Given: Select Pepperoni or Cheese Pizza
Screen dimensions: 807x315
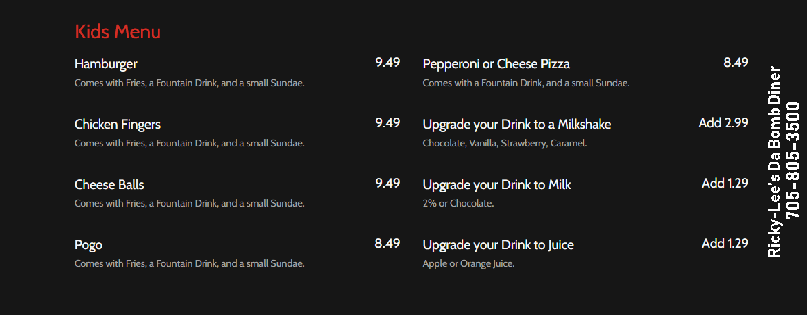Looking at the screenshot, I should [x=496, y=64].
